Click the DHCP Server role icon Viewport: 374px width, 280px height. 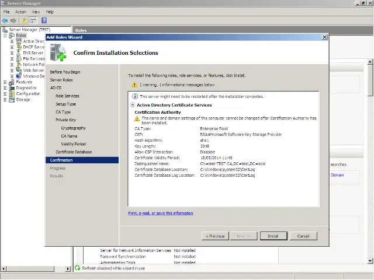(19, 47)
